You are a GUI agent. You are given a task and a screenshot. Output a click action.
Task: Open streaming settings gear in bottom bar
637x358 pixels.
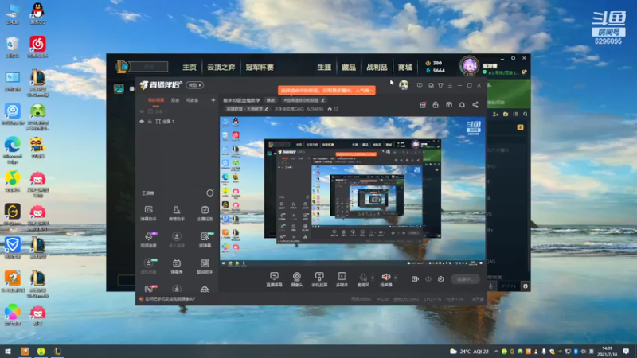tap(441, 279)
